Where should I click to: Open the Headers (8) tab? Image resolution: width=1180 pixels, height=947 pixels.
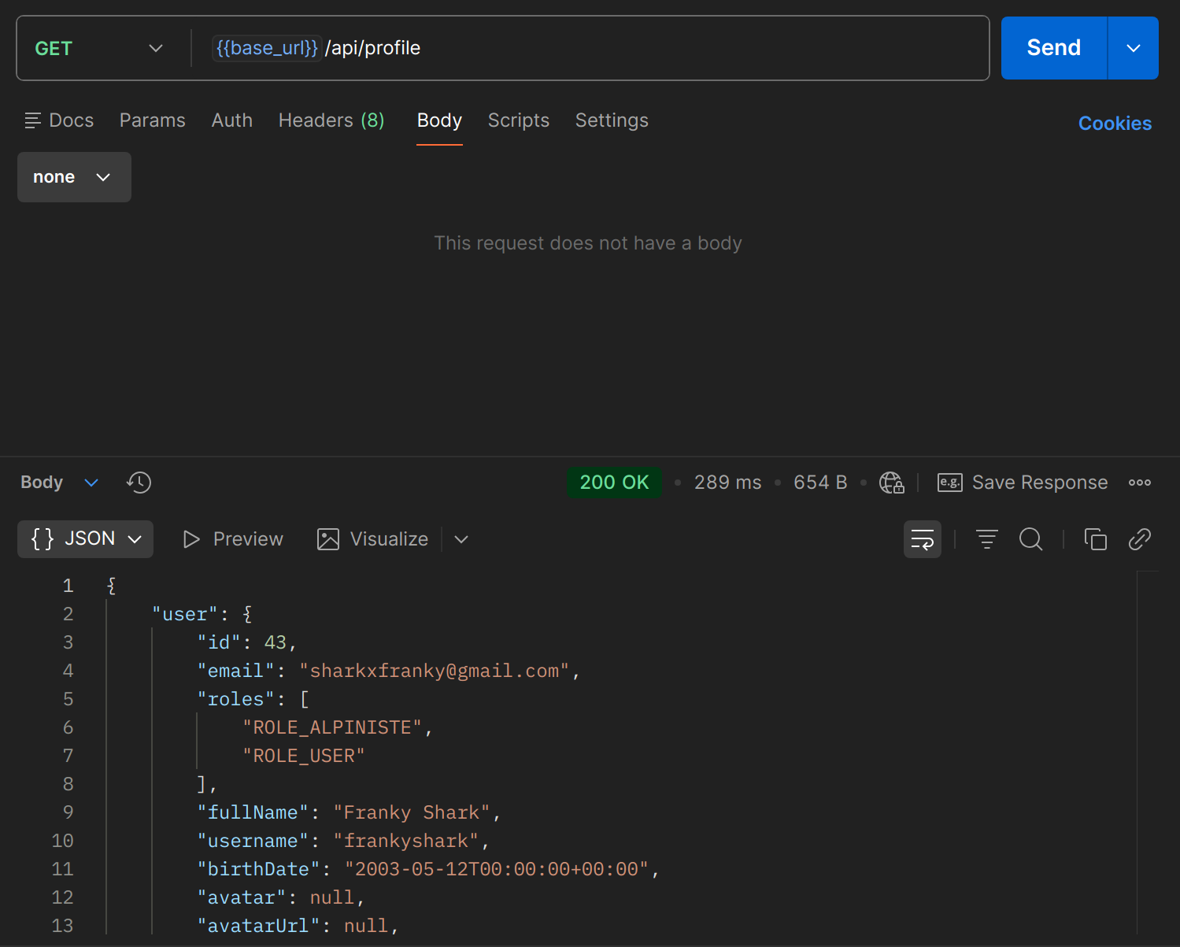point(331,120)
